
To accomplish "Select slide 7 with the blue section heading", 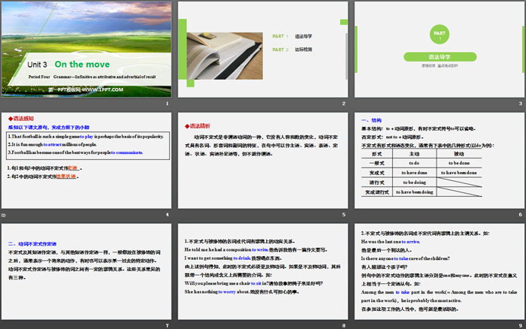I will point(86,271).
